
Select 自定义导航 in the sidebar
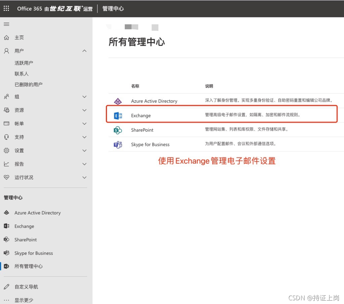click(x=26, y=287)
